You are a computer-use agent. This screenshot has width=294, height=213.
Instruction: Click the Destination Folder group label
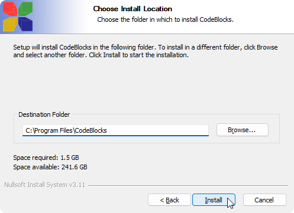pos(44,114)
